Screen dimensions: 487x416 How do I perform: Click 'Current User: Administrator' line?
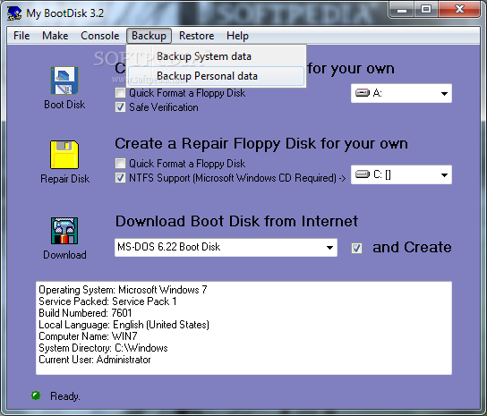point(95,360)
